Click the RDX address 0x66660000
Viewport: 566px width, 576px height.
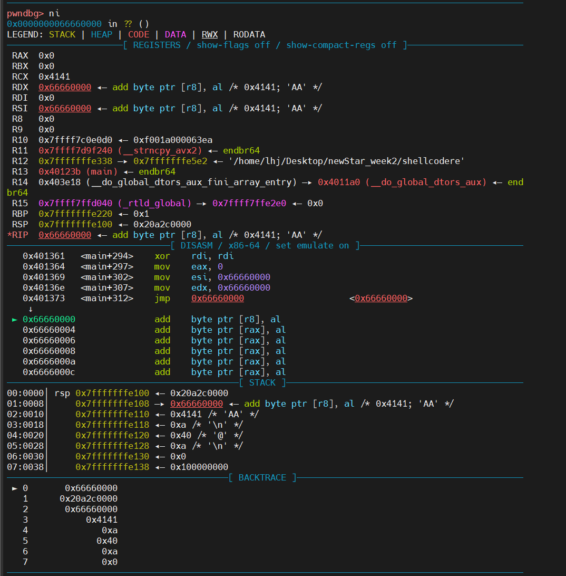65,88
